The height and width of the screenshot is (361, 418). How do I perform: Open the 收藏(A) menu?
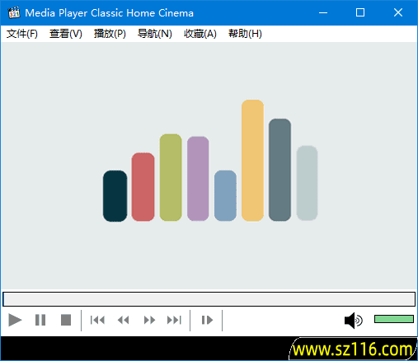click(200, 34)
